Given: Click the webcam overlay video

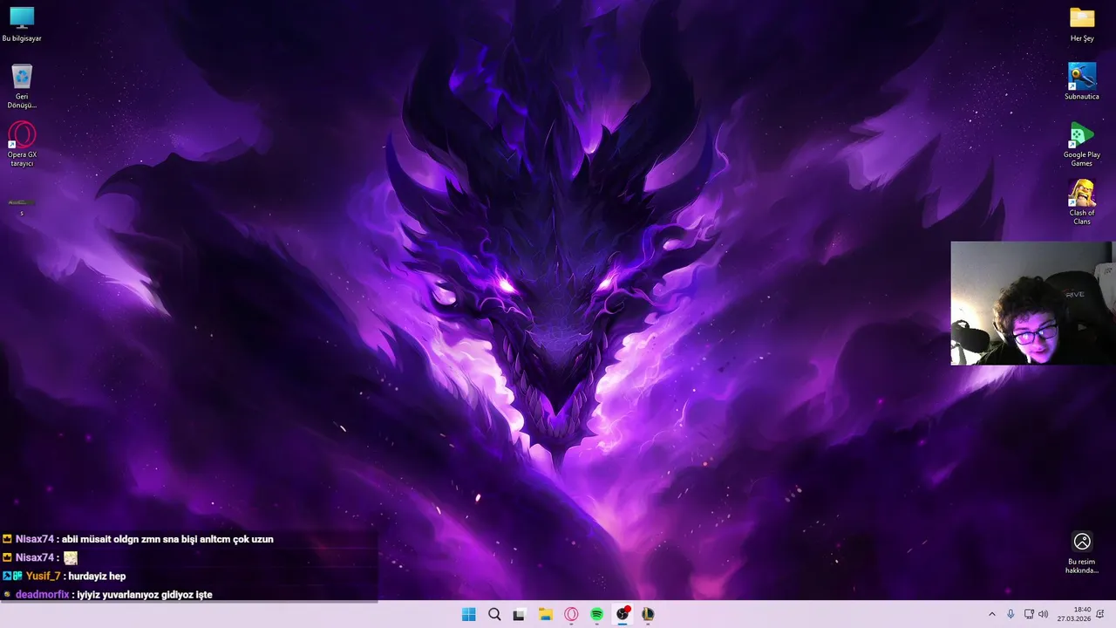Looking at the screenshot, I should click(1031, 303).
